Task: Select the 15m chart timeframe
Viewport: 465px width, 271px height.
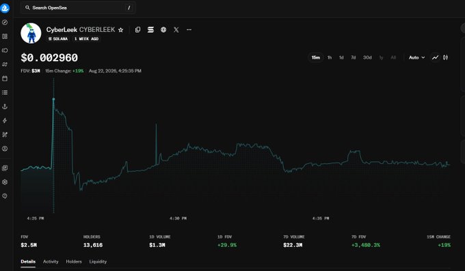Action: point(315,57)
